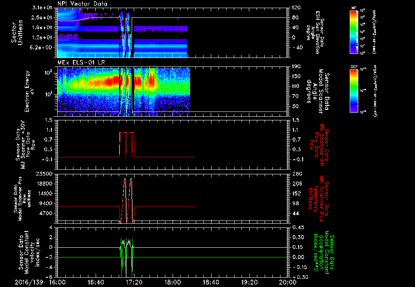Image resolution: width=415 pixels, height=287 pixels.
Task: Click the "Sector Unitless" axis label
Action: click(17, 32)
